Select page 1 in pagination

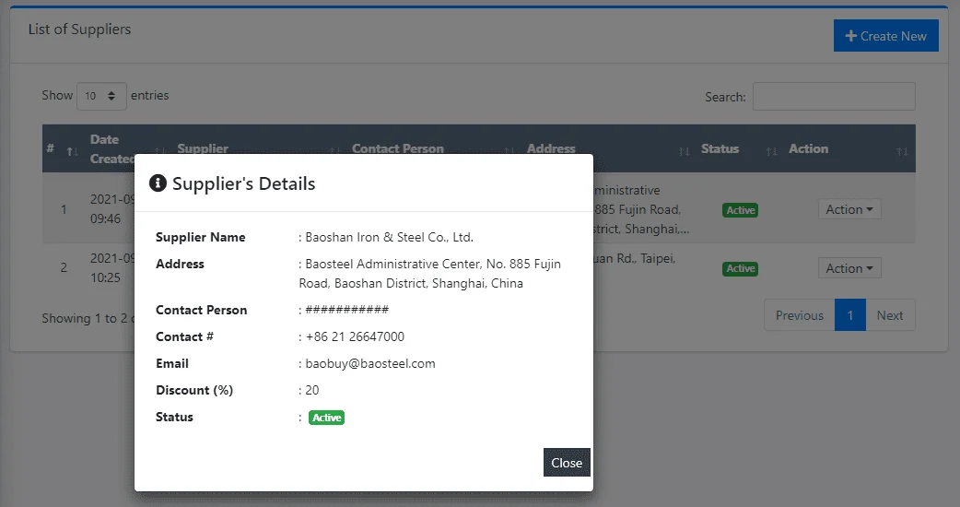click(849, 315)
